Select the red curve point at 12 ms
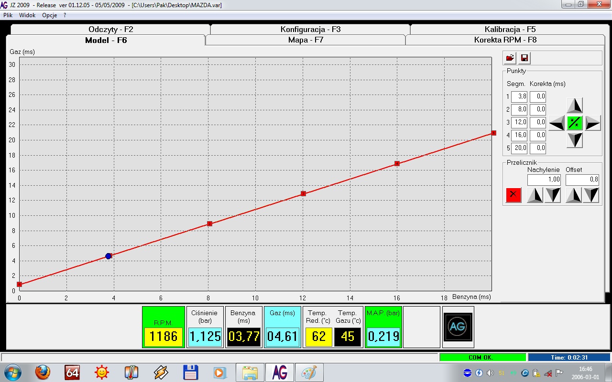Viewport: 612px width, 382px height. coord(303,194)
